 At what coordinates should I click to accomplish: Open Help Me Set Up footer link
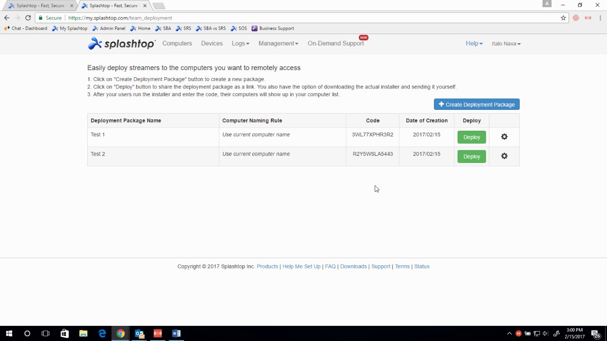[x=302, y=267]
